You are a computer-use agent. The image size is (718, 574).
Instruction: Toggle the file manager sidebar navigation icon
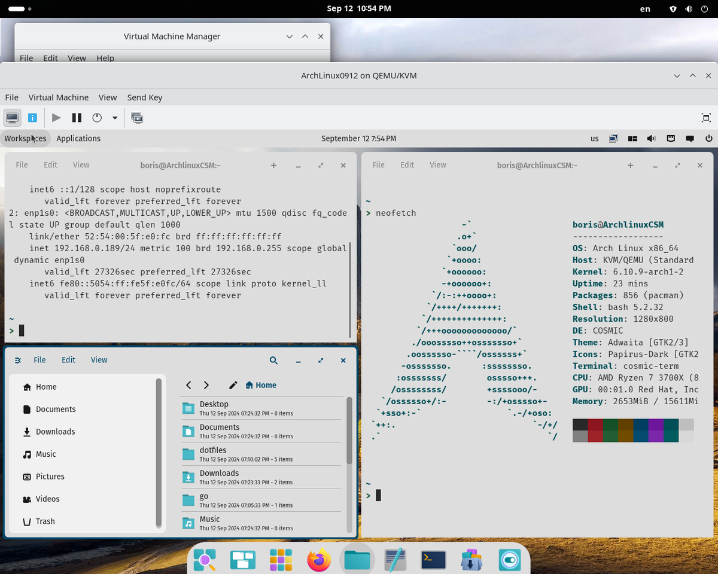pos(18,360)
